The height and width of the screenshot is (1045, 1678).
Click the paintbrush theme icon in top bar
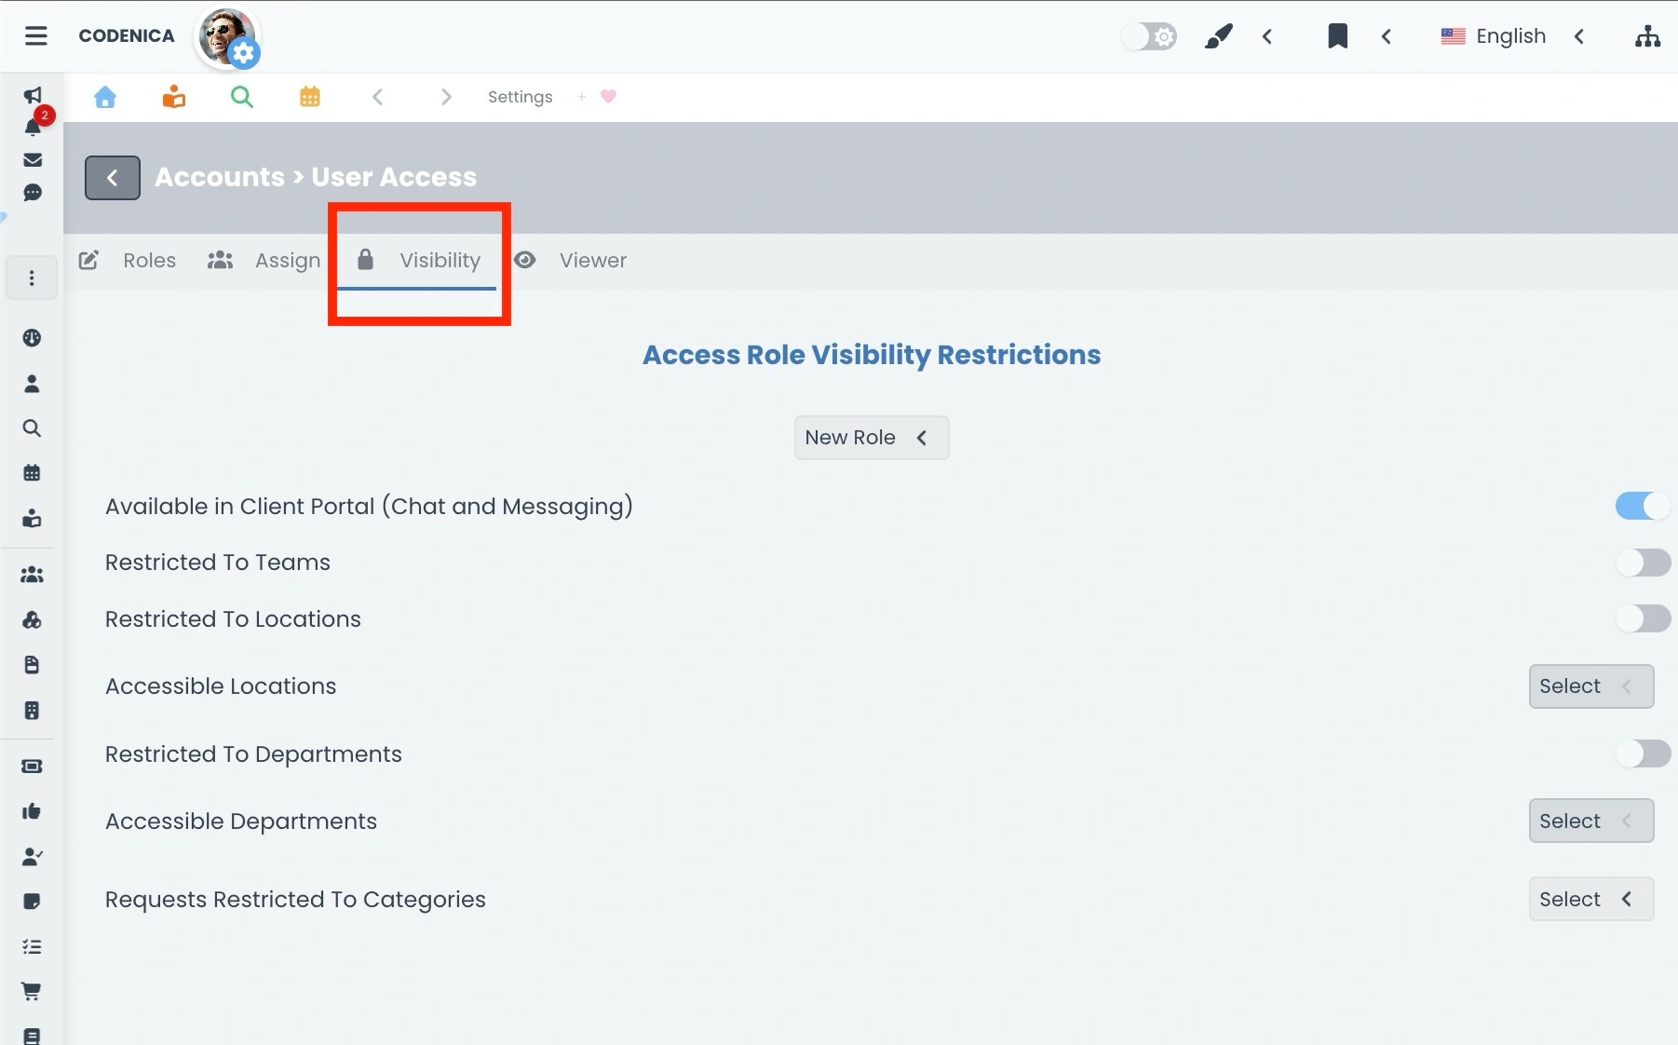click(x=1219, y=36)
